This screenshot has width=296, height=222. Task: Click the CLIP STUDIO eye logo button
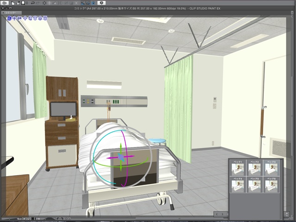(x=5, y=3)
